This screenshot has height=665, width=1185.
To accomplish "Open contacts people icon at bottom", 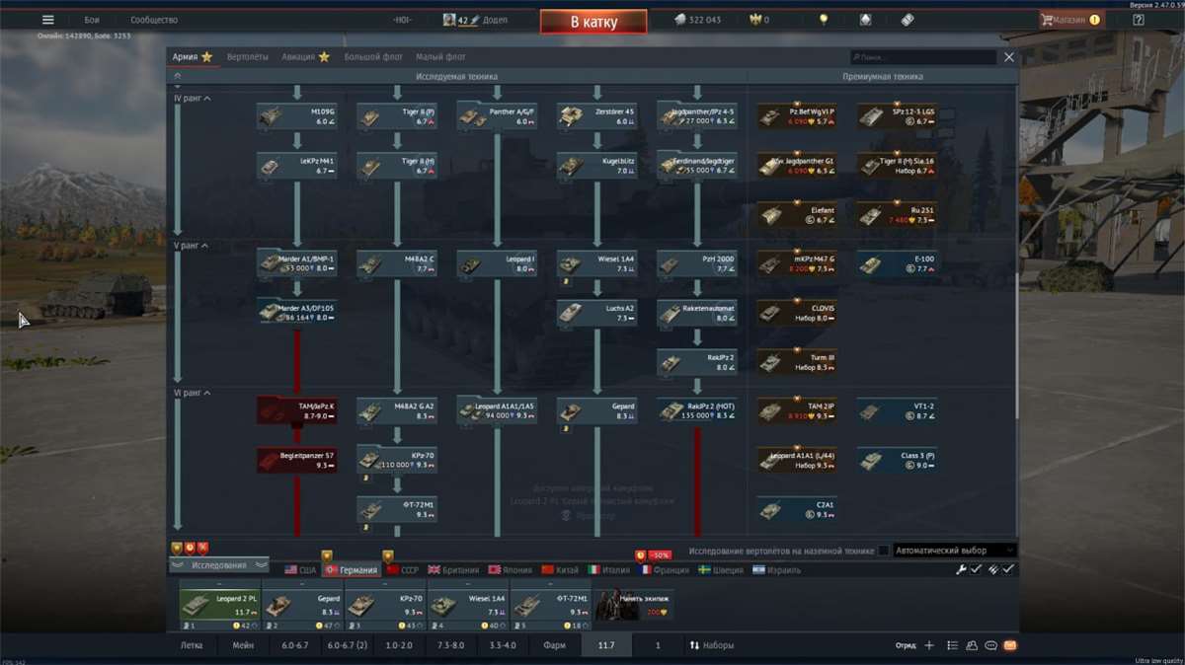I will pyautogui.click(x=972, y=645).
